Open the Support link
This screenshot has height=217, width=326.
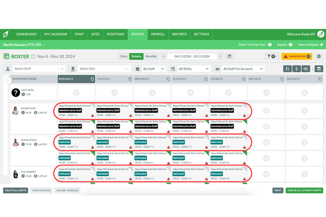coord(284,45)
